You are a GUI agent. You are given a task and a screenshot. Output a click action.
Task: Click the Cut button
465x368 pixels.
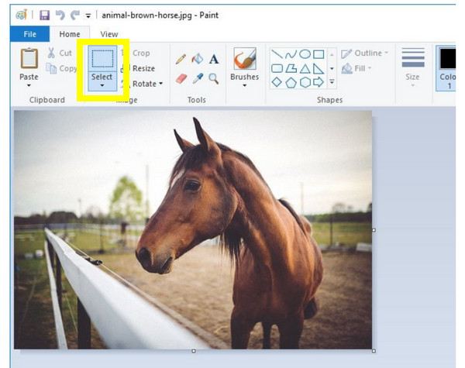point(60,53)
